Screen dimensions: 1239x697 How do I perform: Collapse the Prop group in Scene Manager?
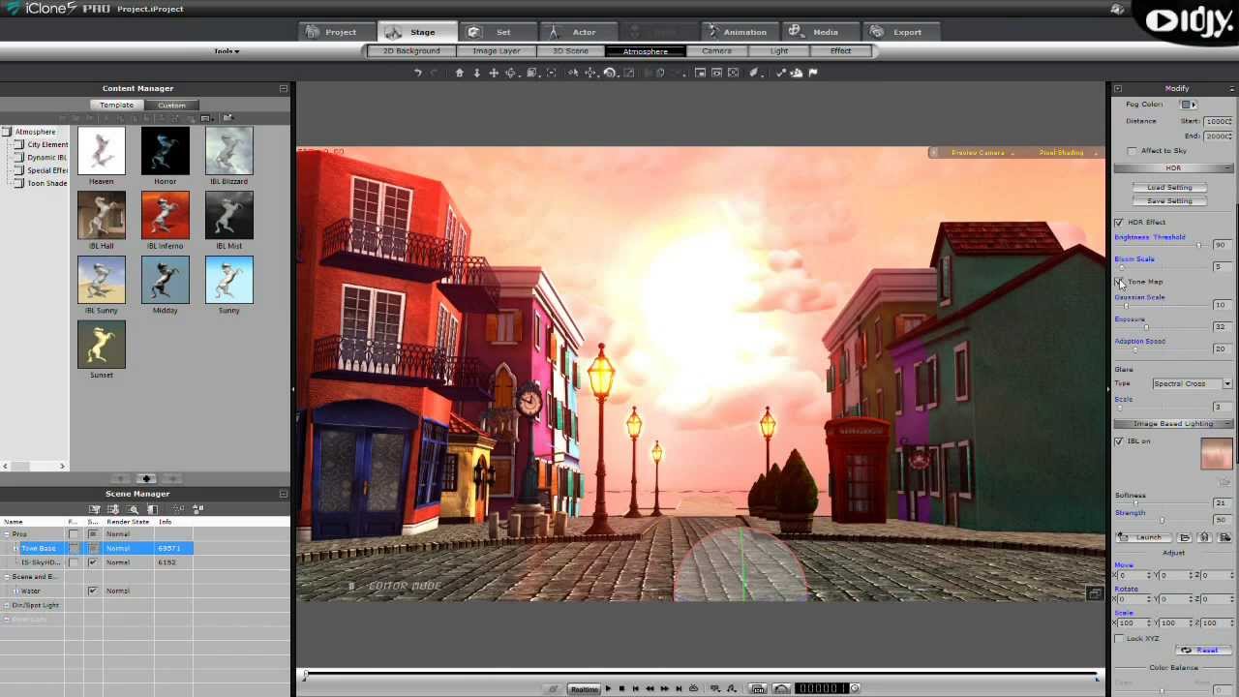tap(7, 534)
